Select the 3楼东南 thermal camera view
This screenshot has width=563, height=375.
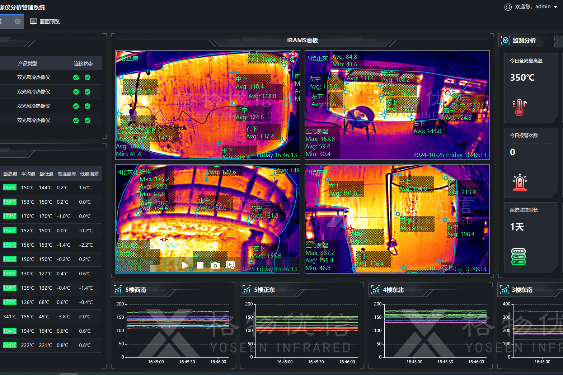[x=397, y=219]
